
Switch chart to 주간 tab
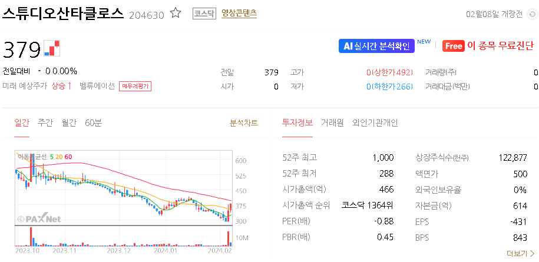click(x=45, y=122)
